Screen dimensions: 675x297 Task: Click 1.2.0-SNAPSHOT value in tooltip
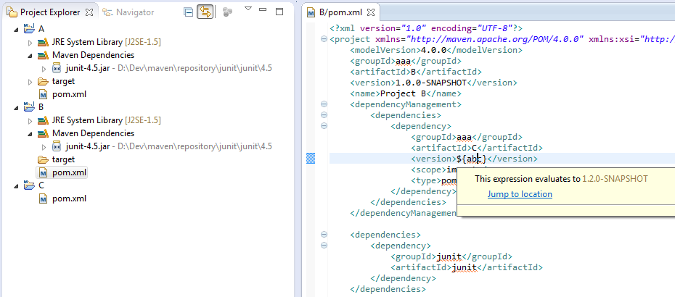615,179
